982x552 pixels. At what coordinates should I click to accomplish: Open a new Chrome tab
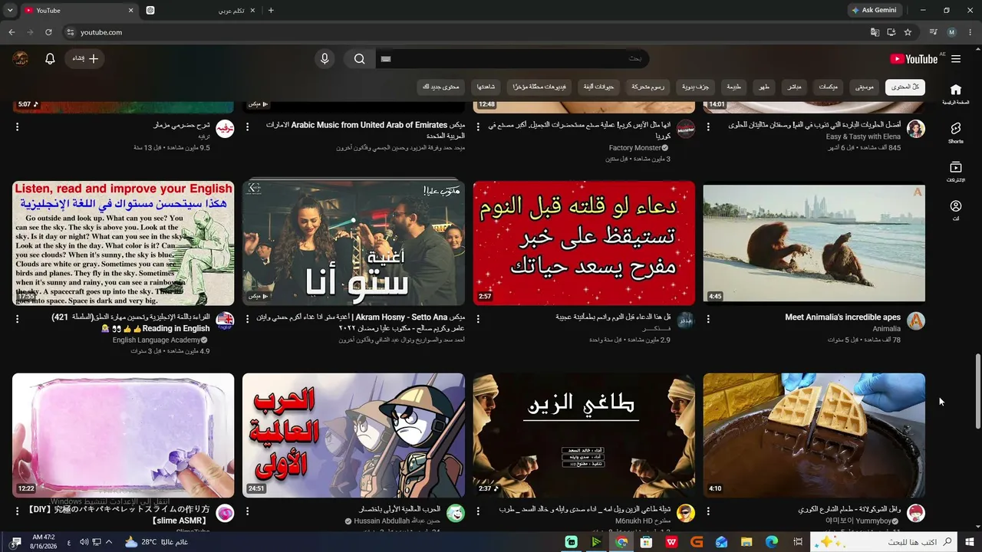[x=271, y=11]
